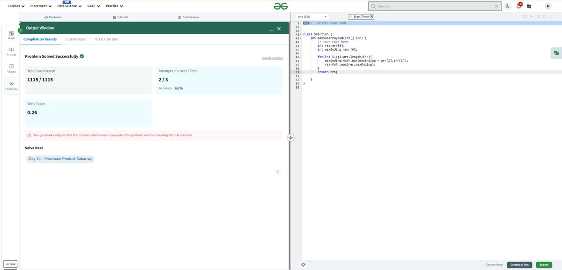This screenshot has height=270, width=562.
Task: Expand the Courses menu
Action: [x=16, y=6]
